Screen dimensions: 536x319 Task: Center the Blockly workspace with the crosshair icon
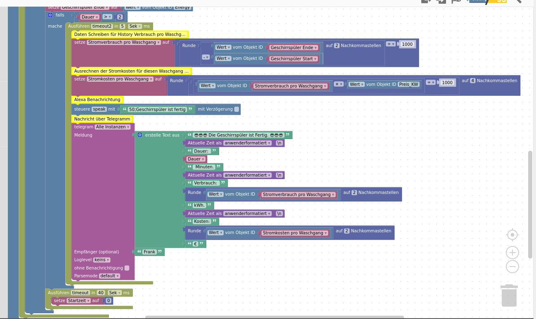512,235
